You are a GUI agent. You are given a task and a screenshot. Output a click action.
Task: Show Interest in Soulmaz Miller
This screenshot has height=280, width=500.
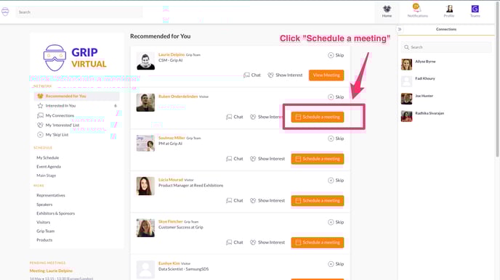tap(267, 158)
